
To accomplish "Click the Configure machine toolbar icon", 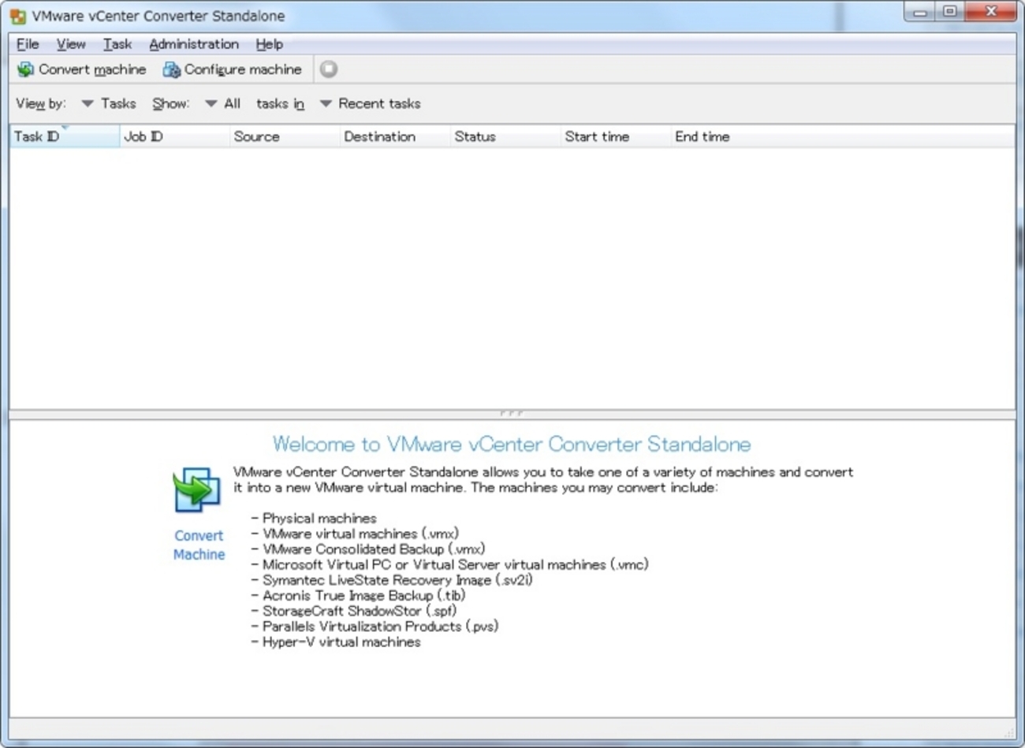I will (171, 69).
